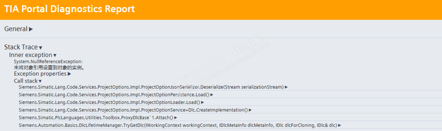
Task: Expand the Exception properties arrow
Action: point(69,74)
